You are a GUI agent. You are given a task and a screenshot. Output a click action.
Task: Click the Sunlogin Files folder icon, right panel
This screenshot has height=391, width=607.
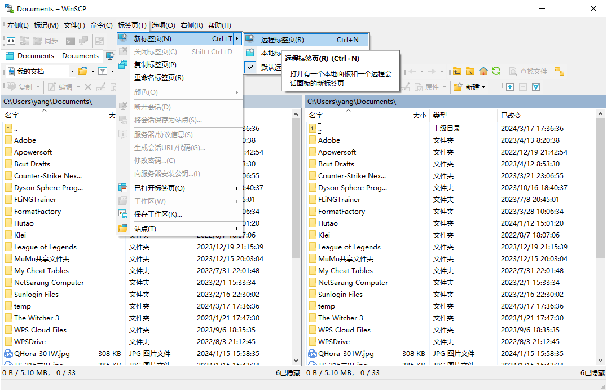(313, 294)
